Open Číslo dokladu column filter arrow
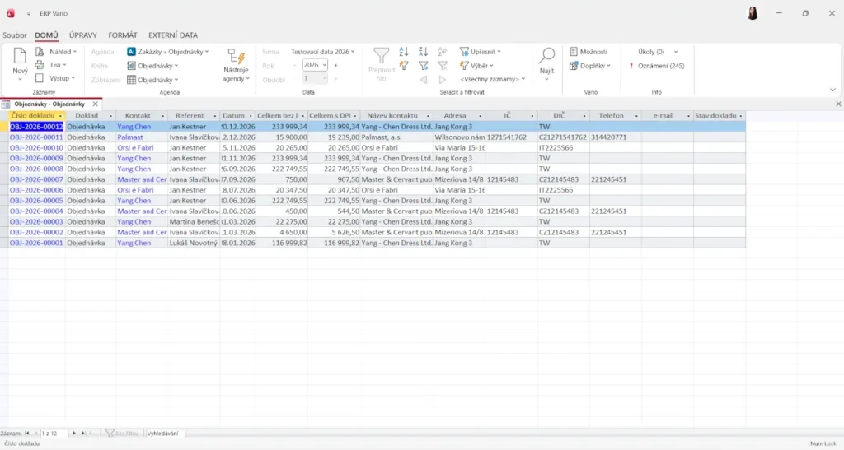Screen dimensions: 844x450 [x=60, y=116]
